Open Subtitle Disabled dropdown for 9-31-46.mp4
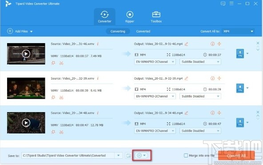Image resolution: width=263 pixels, height=165 pixels. [x=200, y=62]
